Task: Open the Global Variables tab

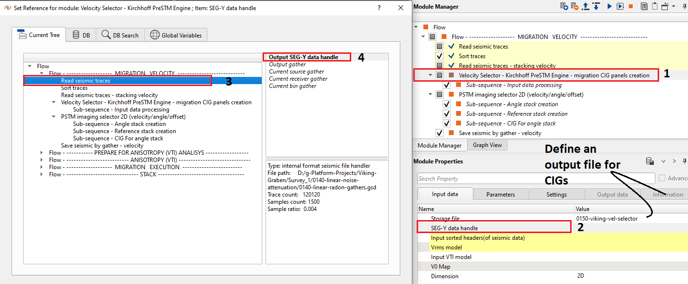Action: click(x=176, y=35)
